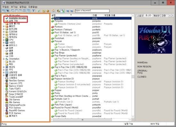Expand the Orientation tree node
Image resolution: width=176 pixels, height=127 pixels.
tap(4, 59)
